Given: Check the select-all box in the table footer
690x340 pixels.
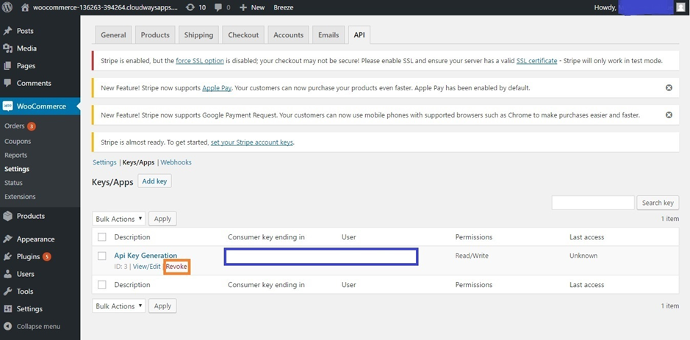Looking at the screenshot, I should [x=102, y=285].
